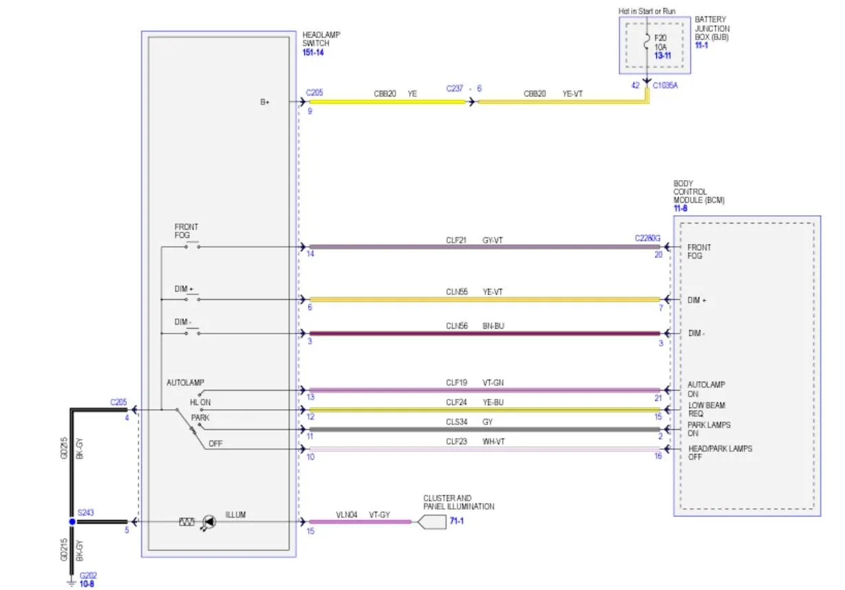Select the blue S243 splice dot
The height and width of the screenshot is (590, 845).
point(72,522)
